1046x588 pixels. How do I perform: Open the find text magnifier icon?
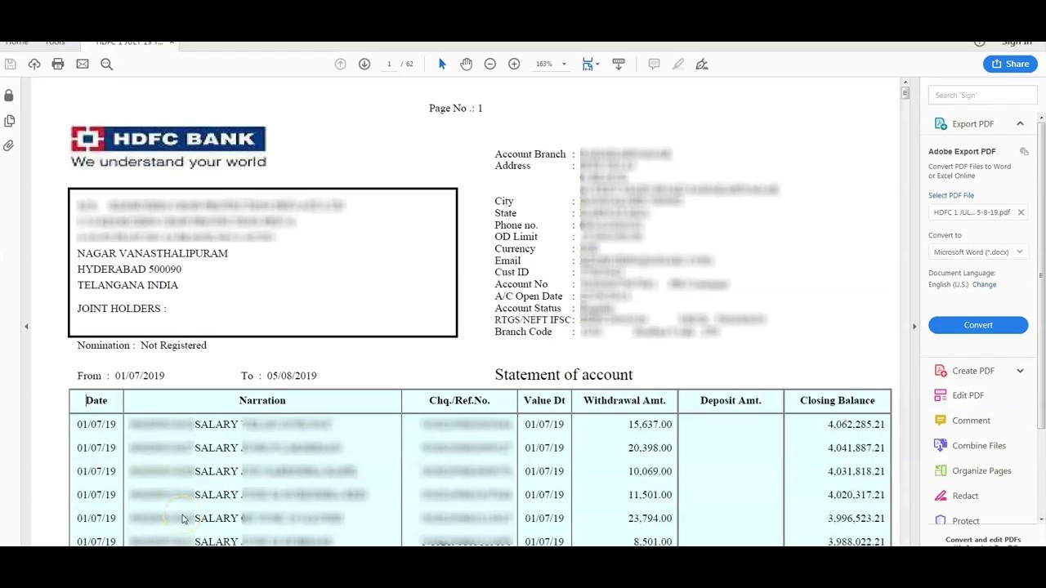pyautogui.click(x=106, y=64)
